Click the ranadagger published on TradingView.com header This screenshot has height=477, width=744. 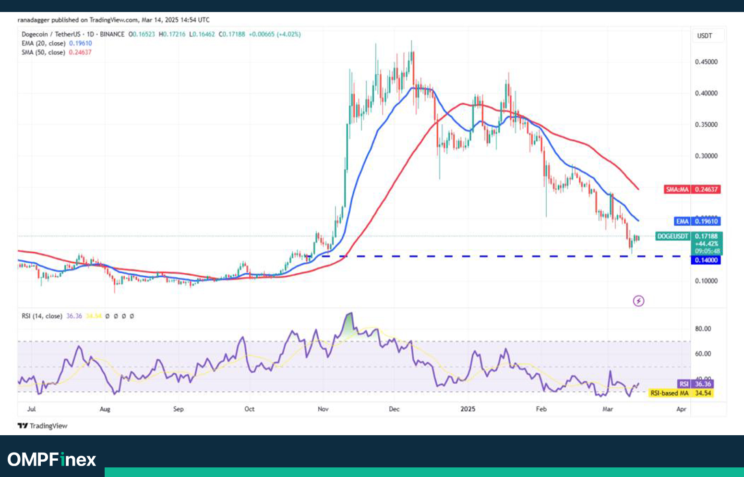tap(113, 20)
